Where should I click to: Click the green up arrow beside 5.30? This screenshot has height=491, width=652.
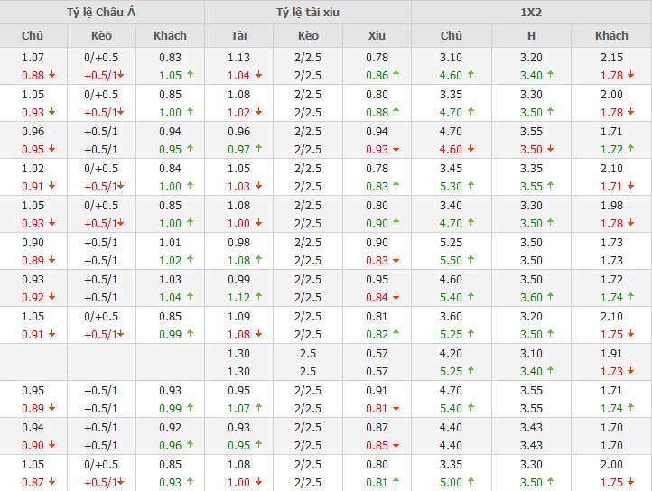[x=471, y=187]
